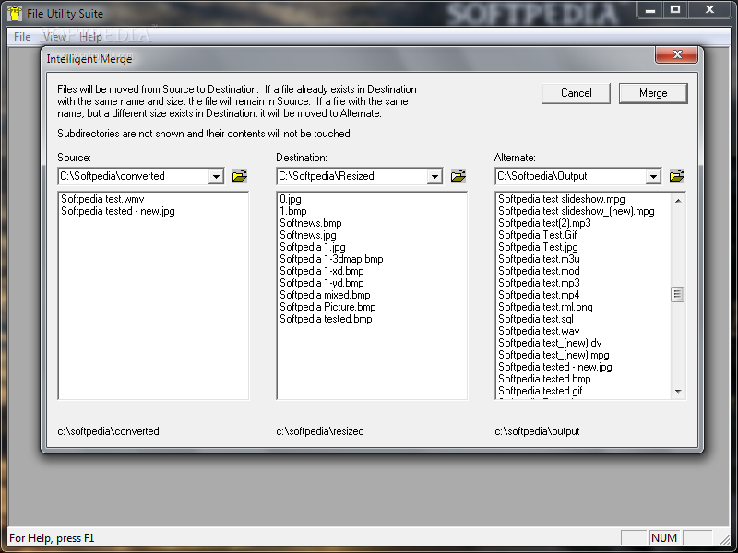This screenshot has height=553, width=738.
Task: Browse for Source folder icon
Action: (240, 176)
